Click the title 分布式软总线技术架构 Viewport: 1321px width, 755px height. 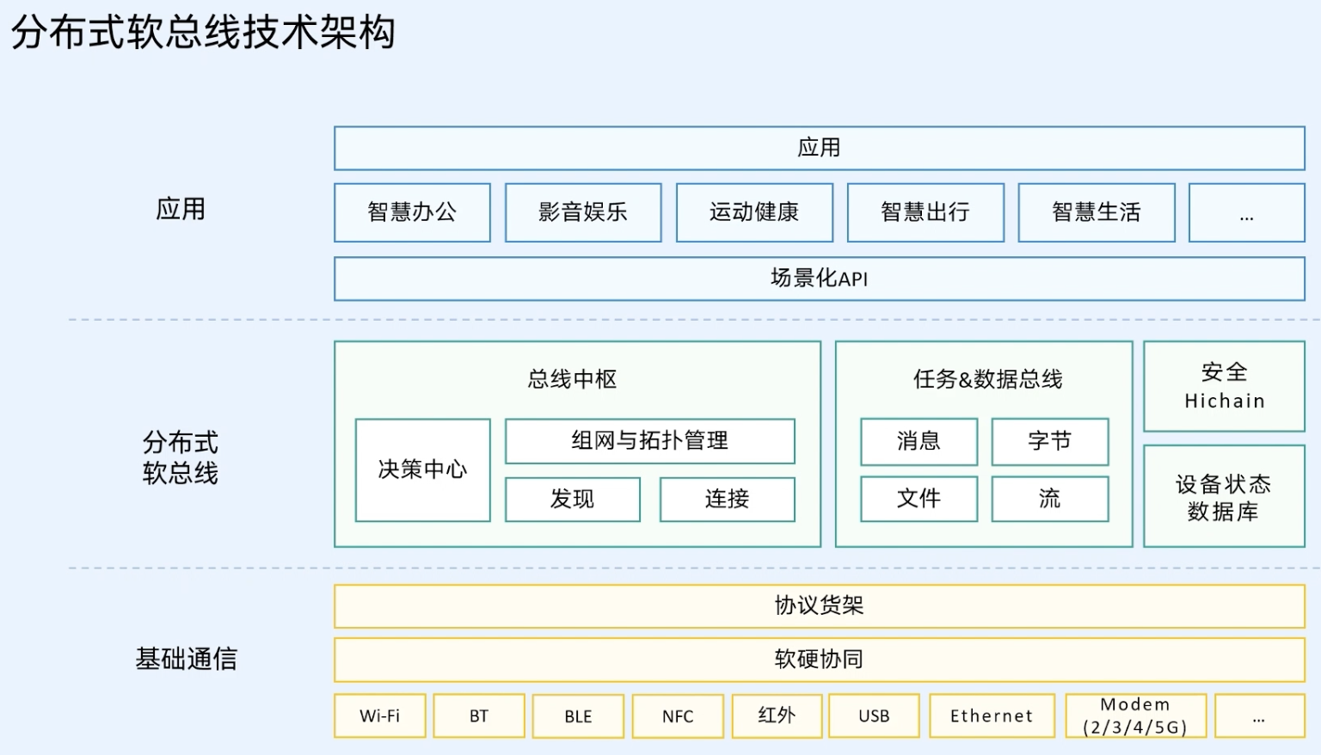coord(203,33)
